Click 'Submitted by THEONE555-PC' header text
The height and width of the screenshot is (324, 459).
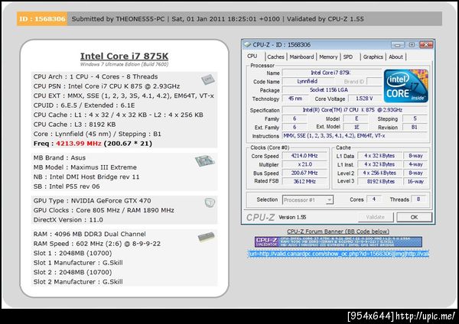pyautogui.click(x=118, y=19)
